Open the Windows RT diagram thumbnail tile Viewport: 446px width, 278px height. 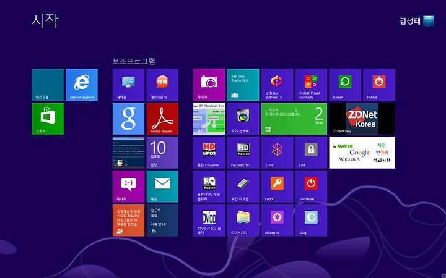pos(209,119)
